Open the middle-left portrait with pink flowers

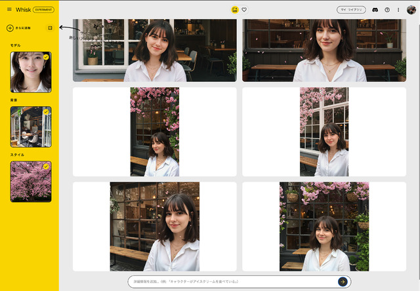click(x=155, y=132)
